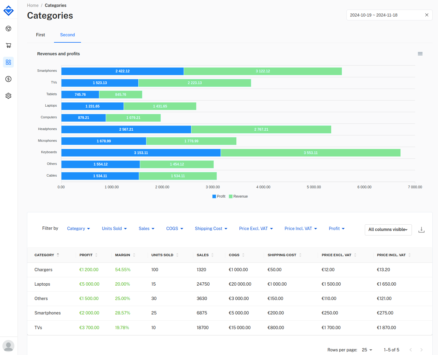
Task: Open the dollar revenue sidebar icon
Action: 8,79
